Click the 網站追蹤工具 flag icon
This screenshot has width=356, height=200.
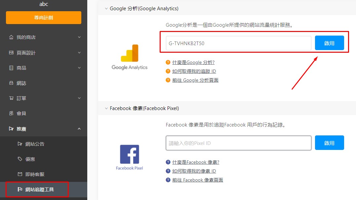click(x=20, y=189)
